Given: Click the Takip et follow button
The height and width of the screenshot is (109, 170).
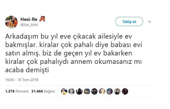Looking at the screenshot, I should tap(129, 21).
